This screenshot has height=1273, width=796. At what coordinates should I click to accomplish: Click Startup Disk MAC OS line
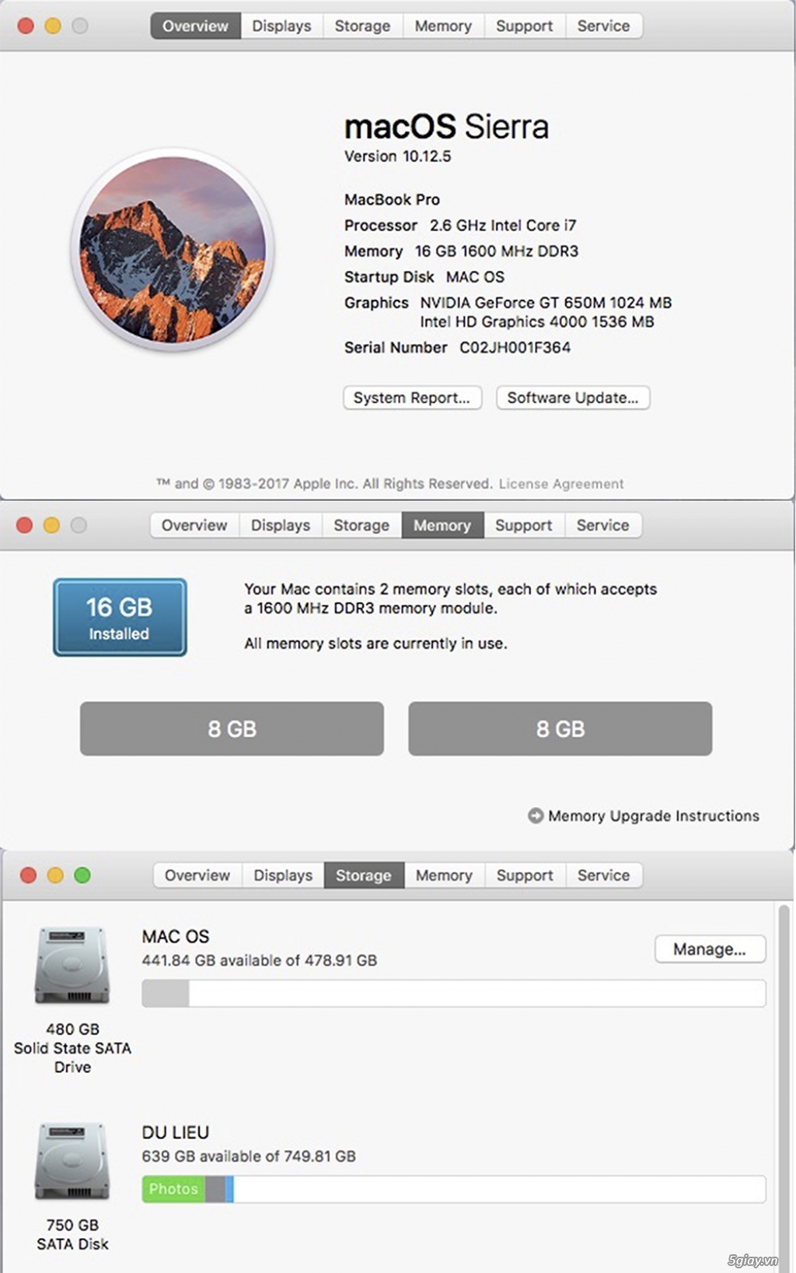424,277
